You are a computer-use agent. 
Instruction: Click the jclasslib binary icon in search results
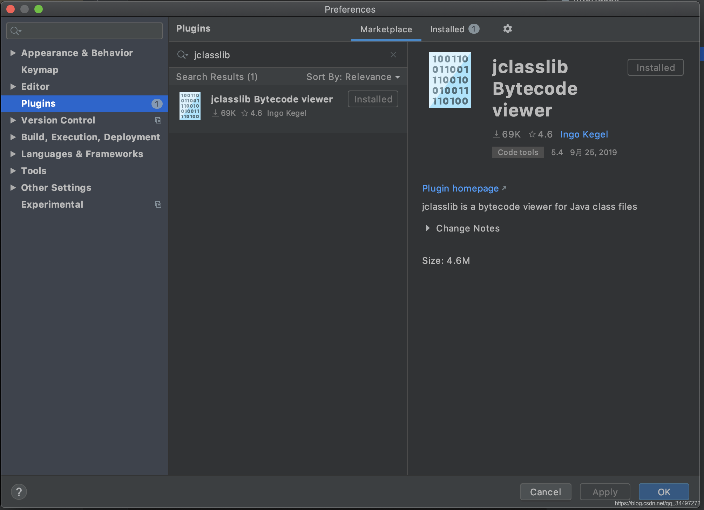pyautogui.click(x=190, y=106)
